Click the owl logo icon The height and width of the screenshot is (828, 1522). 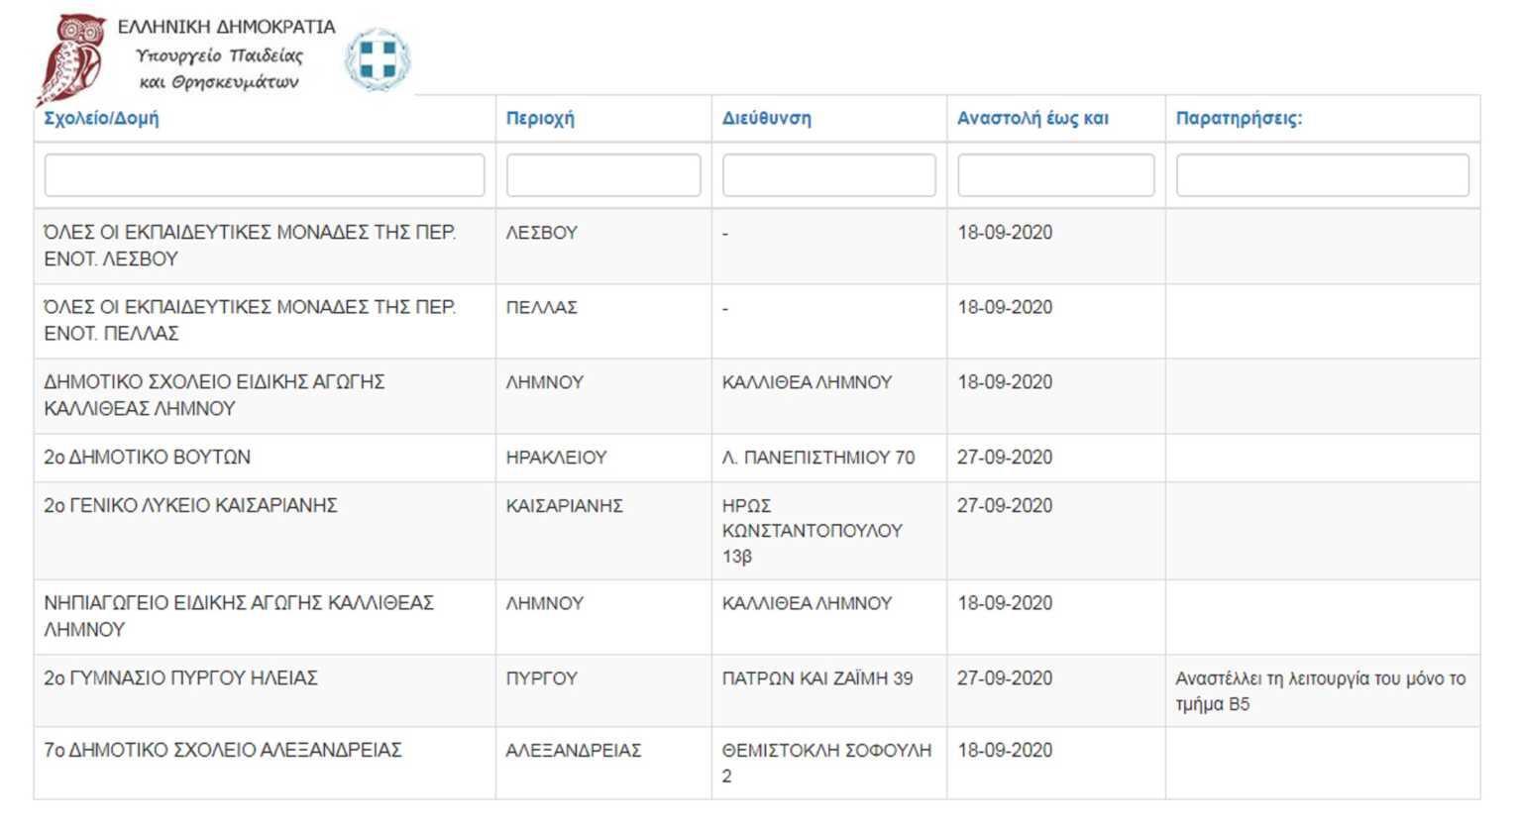pyautogui.click(x=71, y=58)
